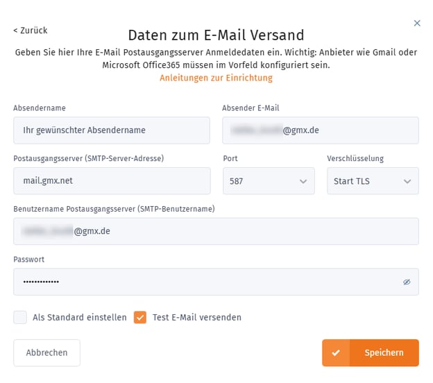Click the Test E-Mail versenden label
The image size is (433, 383).
pyautogui.click(x=197, y=318)
